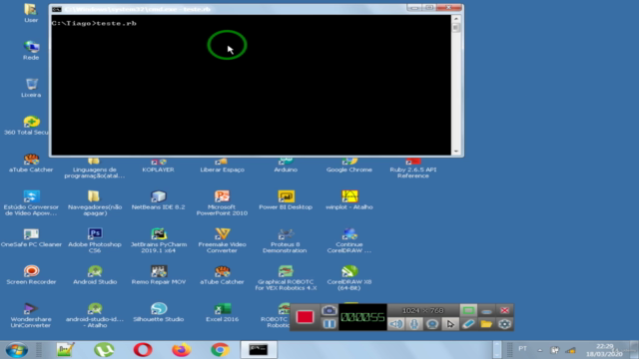Launch Wondershare UniConverter
This screenshot has height=359, width=639.
click(x=31, y=315)
